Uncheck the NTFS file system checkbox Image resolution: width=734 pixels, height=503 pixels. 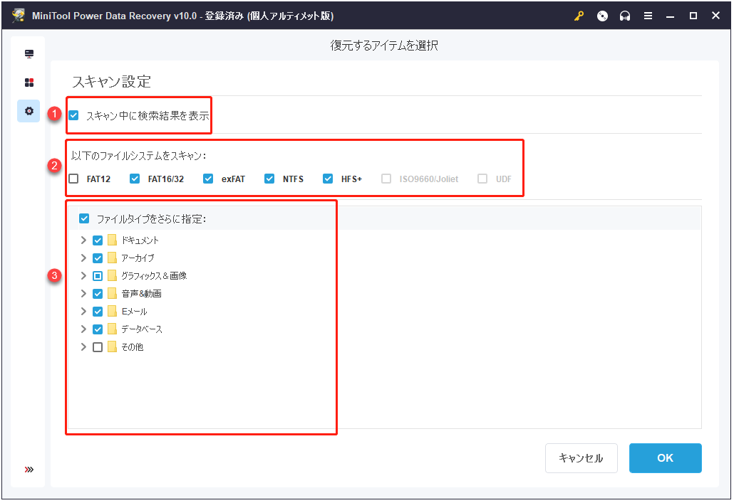point(269,179)
